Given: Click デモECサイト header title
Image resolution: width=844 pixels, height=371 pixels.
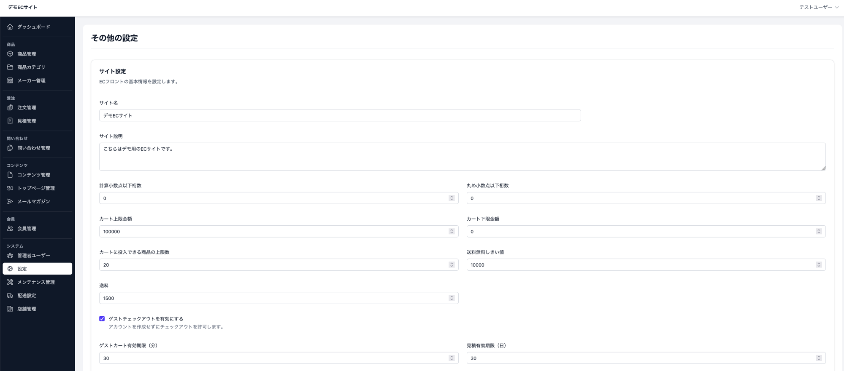Looking at the screenshot, I should click(x=23, y=7).
